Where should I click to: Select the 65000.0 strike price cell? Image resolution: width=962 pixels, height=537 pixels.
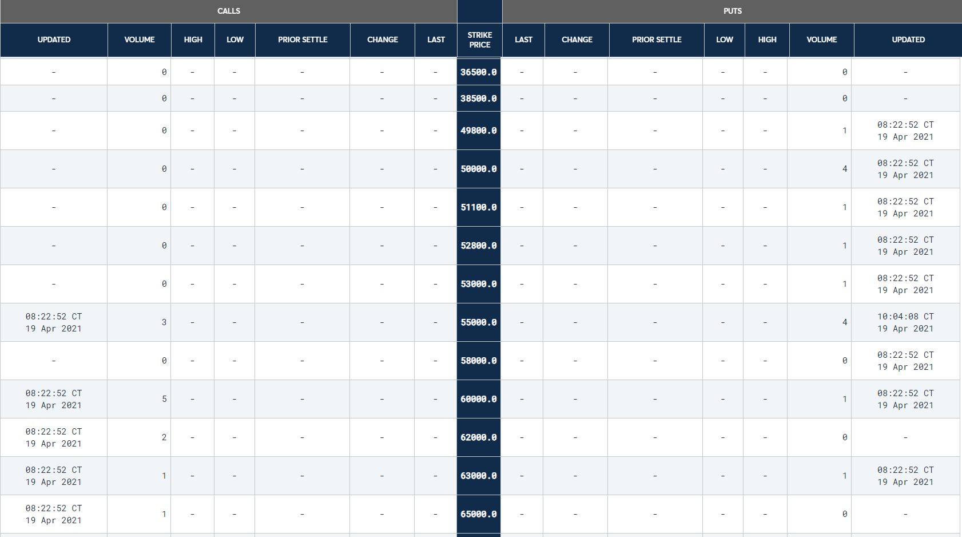coord(479,514)
